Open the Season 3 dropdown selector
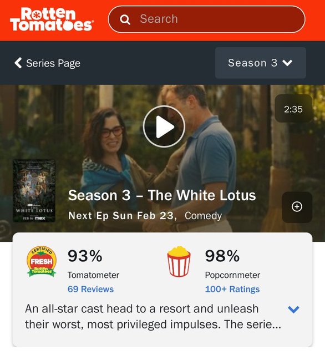Screen dimensions: 325x355 pyautogui.click(x=261, y=63)
